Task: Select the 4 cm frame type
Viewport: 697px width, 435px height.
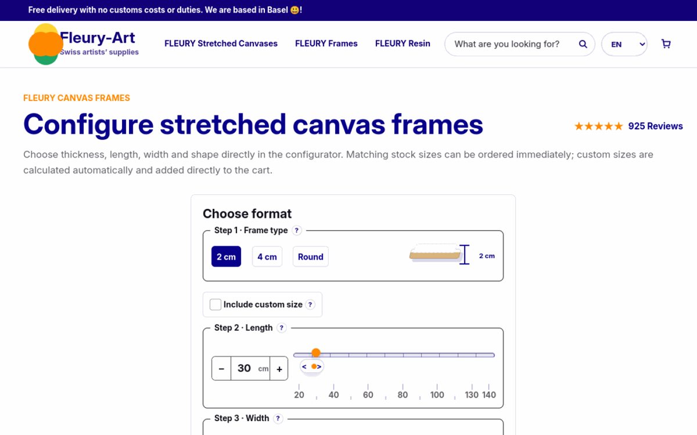Action: [x=267, y=256]
